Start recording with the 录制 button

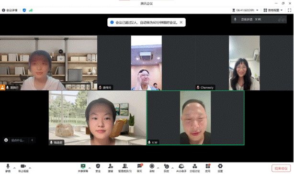[152, 168]
